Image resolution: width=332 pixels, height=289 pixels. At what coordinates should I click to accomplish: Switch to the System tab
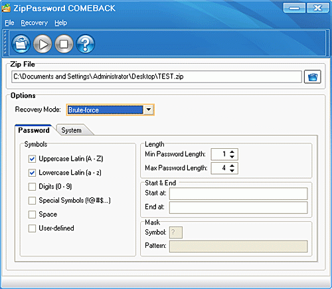(x=72, y=130)
